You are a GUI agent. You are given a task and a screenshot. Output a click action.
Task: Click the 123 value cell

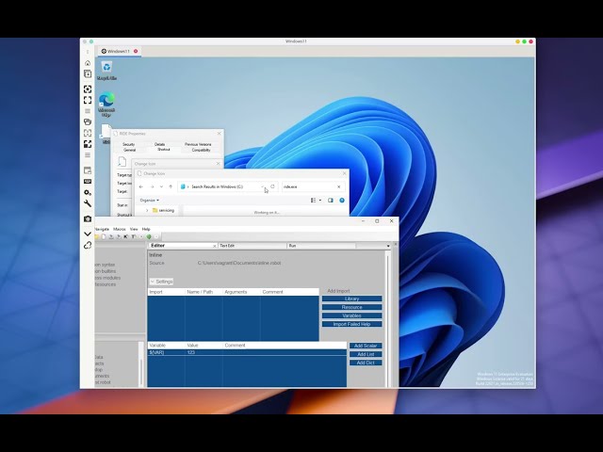tap(204, 352)
